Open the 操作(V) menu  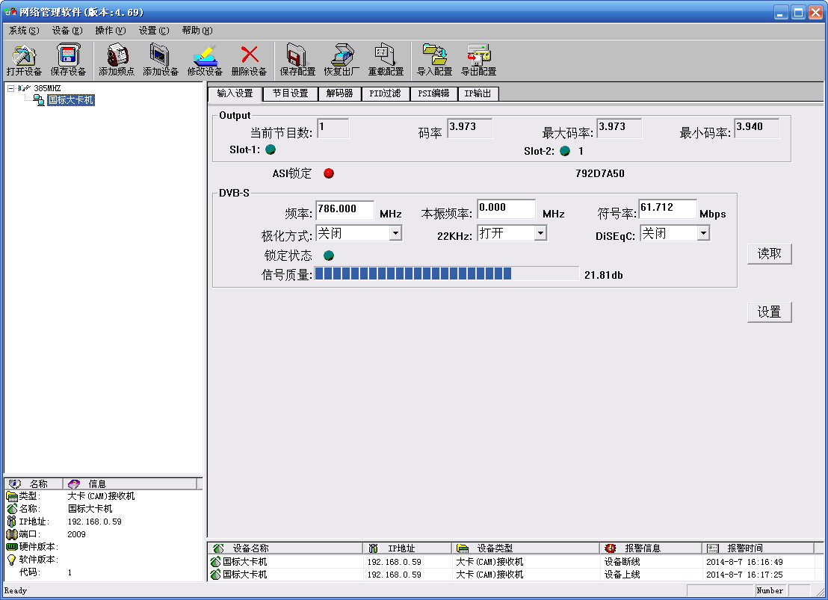point(111,31)
